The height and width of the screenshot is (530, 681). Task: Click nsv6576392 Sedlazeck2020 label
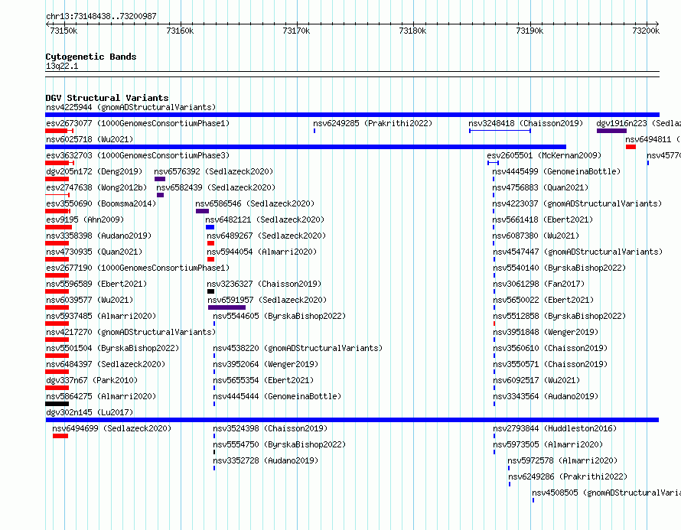[x=213, y=171]
